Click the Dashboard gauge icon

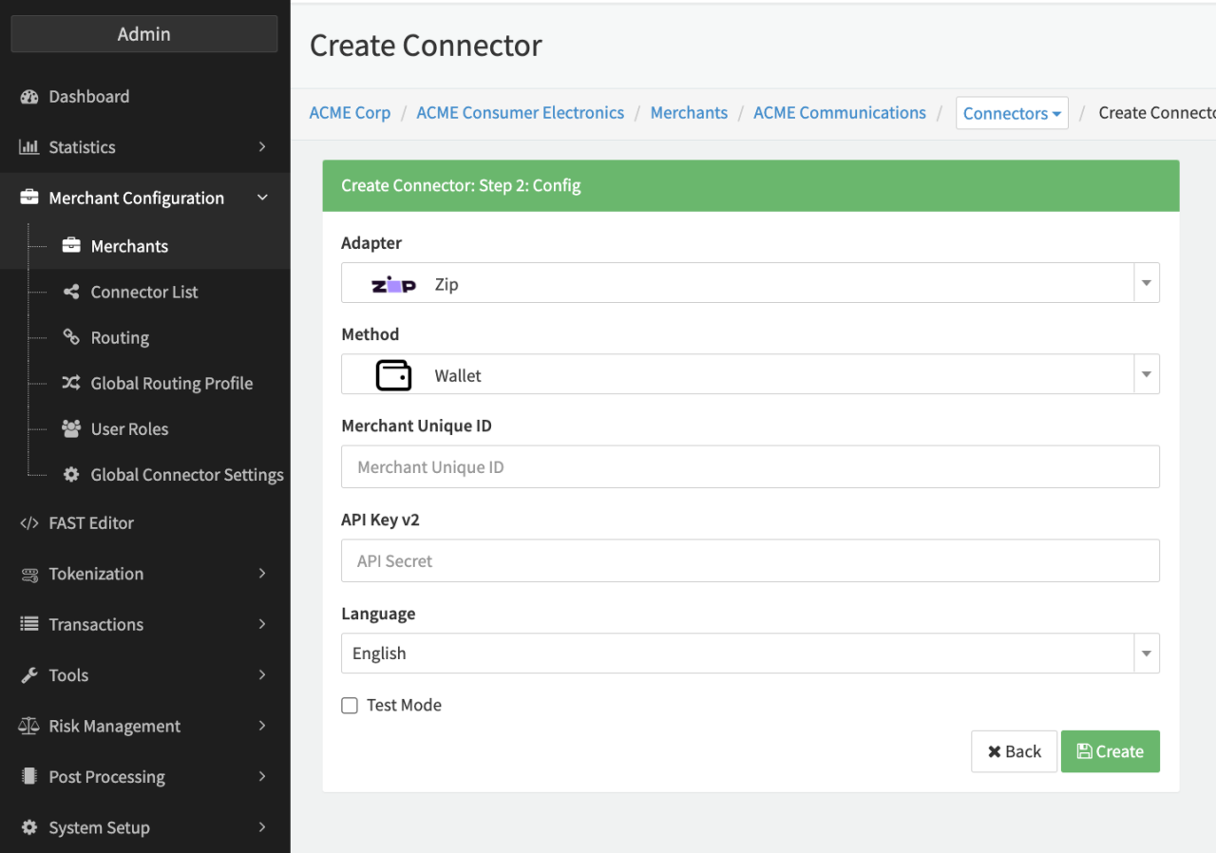click(28, 97)
